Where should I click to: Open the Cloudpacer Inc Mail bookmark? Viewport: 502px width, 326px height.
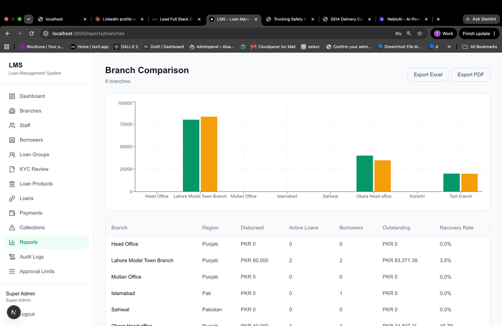click(273, 47)
